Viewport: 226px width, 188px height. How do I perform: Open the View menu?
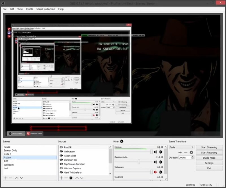pyautogui.click(x=20, y=9)
